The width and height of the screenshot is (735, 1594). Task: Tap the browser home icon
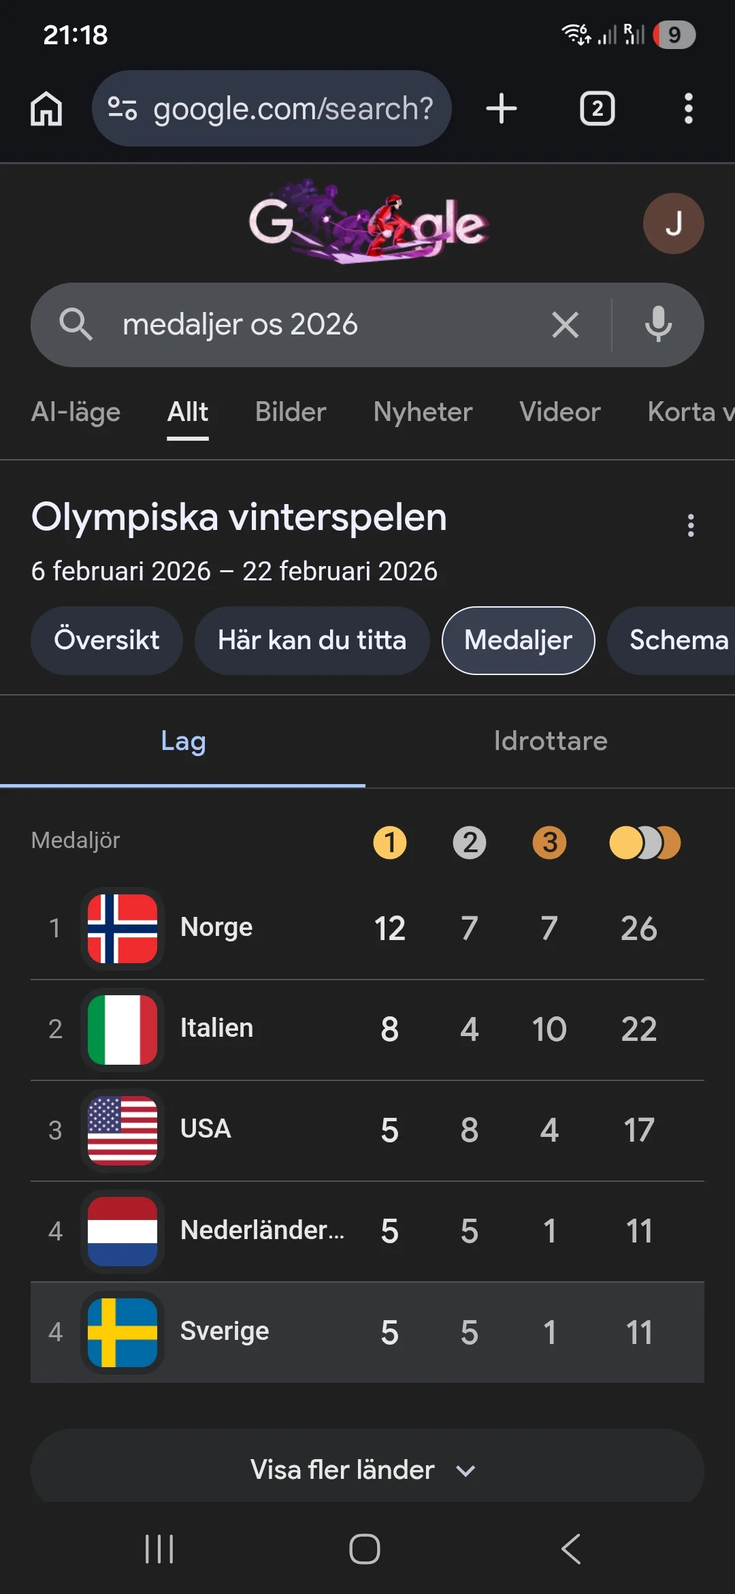pos(46,109)
